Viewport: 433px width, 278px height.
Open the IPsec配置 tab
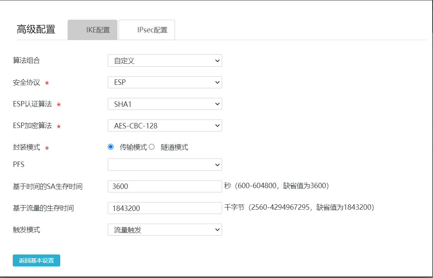[147, 30]
